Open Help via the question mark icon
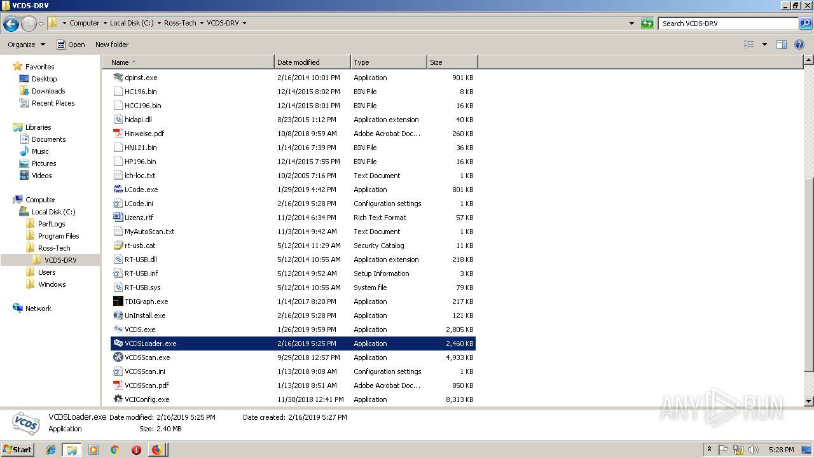814x458 pixels. coord(799,45)
